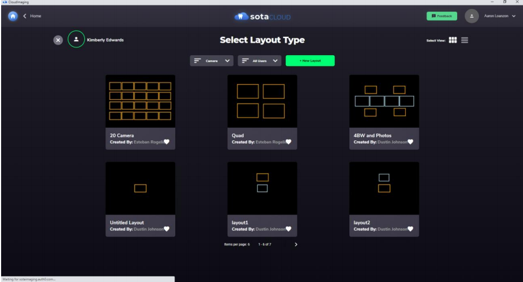Switch to grid view layout
The width and height of the screenshot is (523, 282).
453,40
